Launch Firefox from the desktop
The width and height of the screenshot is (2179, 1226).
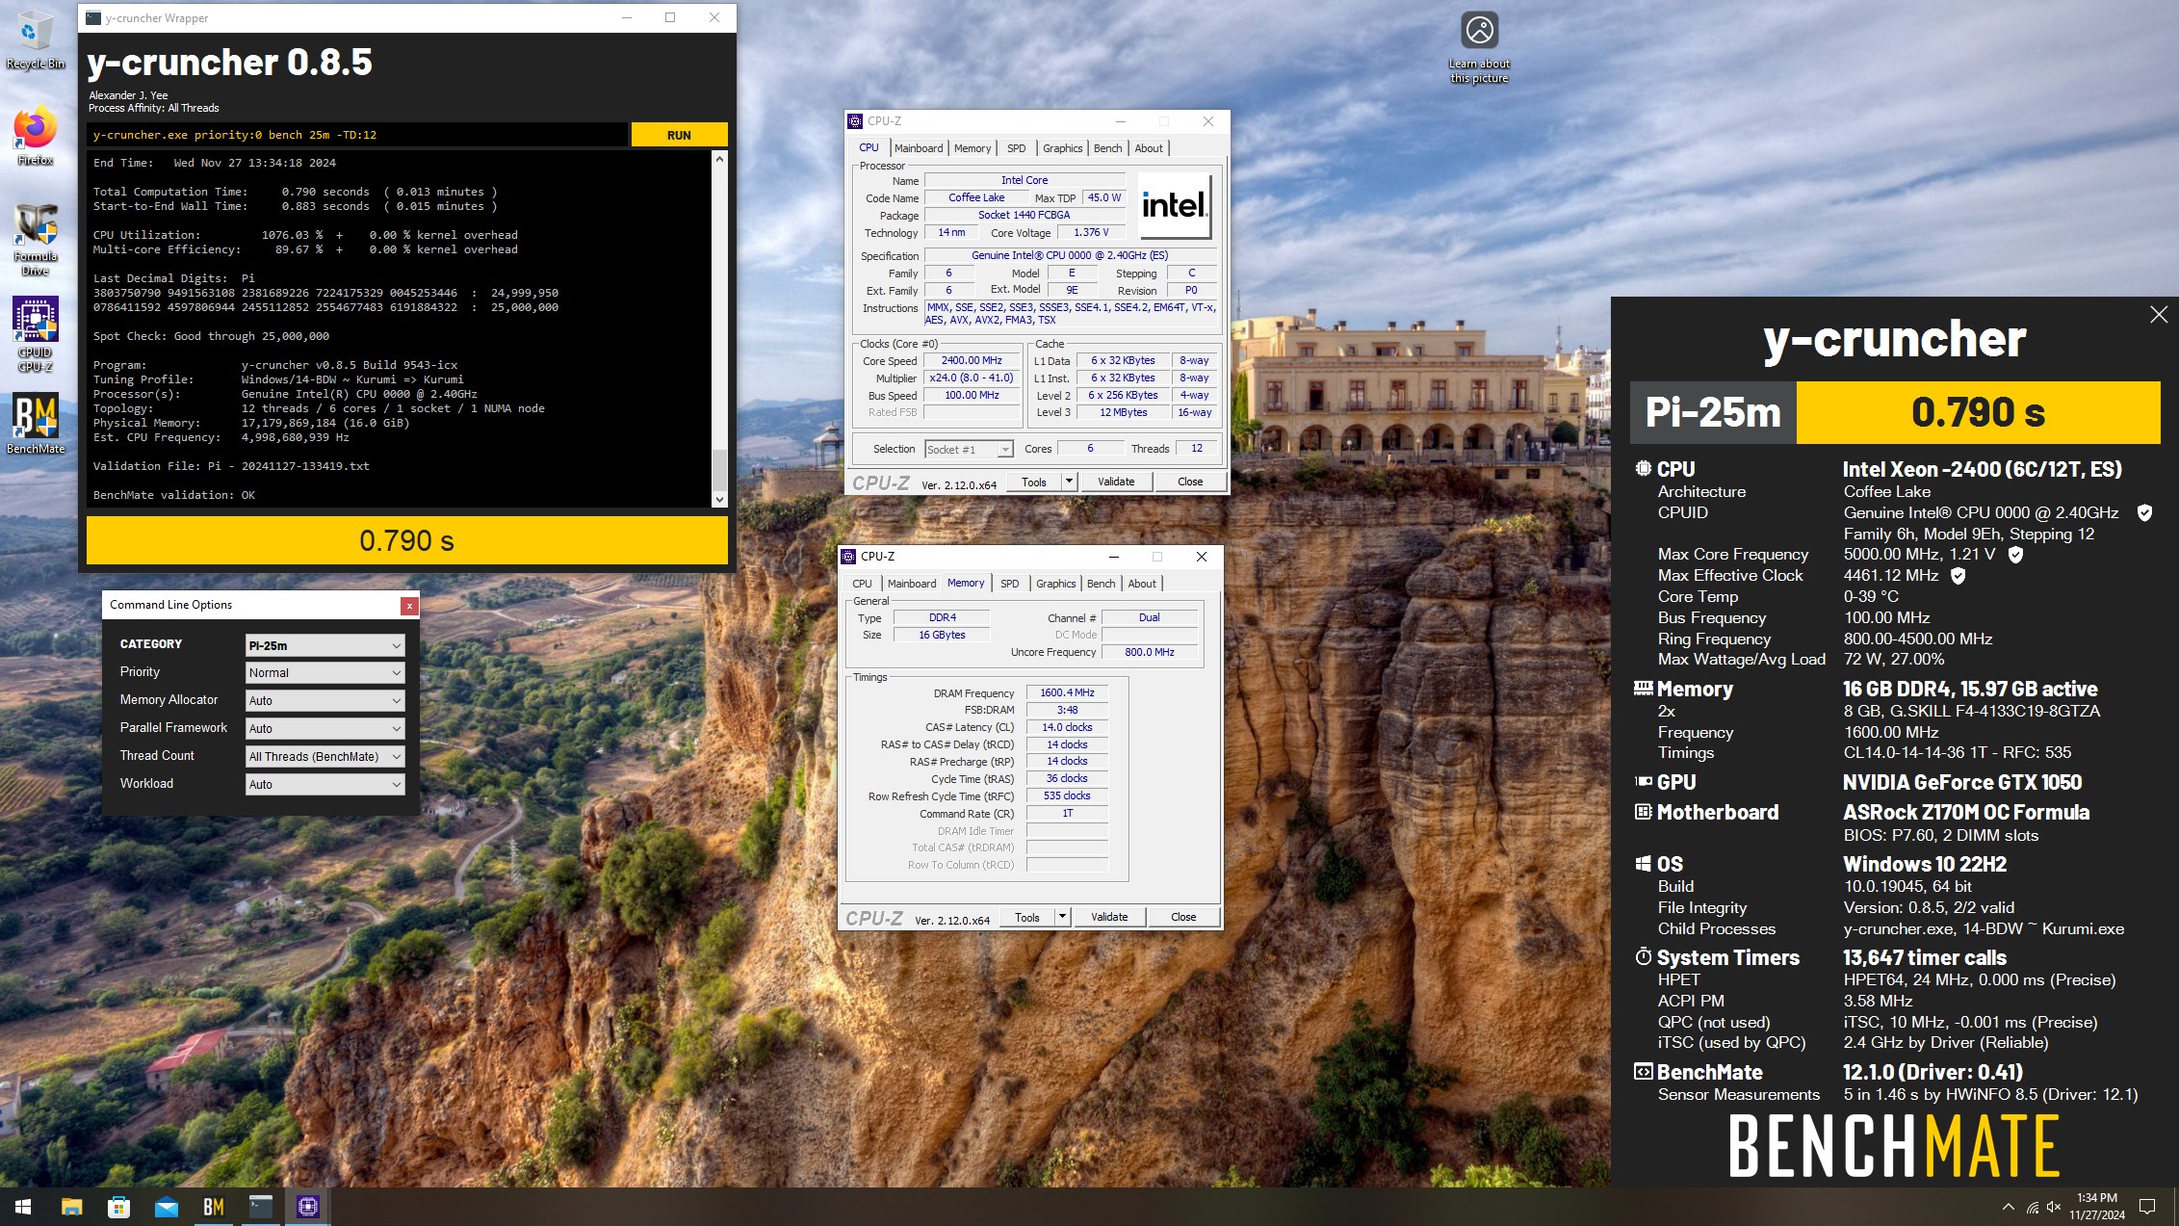[x=35, y=137]
